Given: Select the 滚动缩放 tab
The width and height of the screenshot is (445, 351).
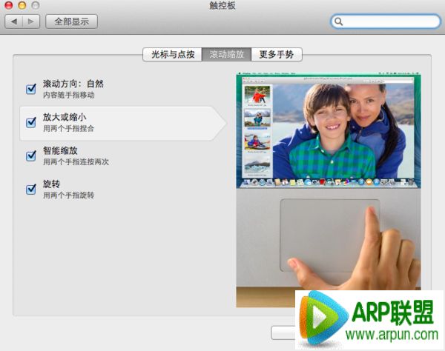Looking at the screenshot, I should (x=226, y=54).
